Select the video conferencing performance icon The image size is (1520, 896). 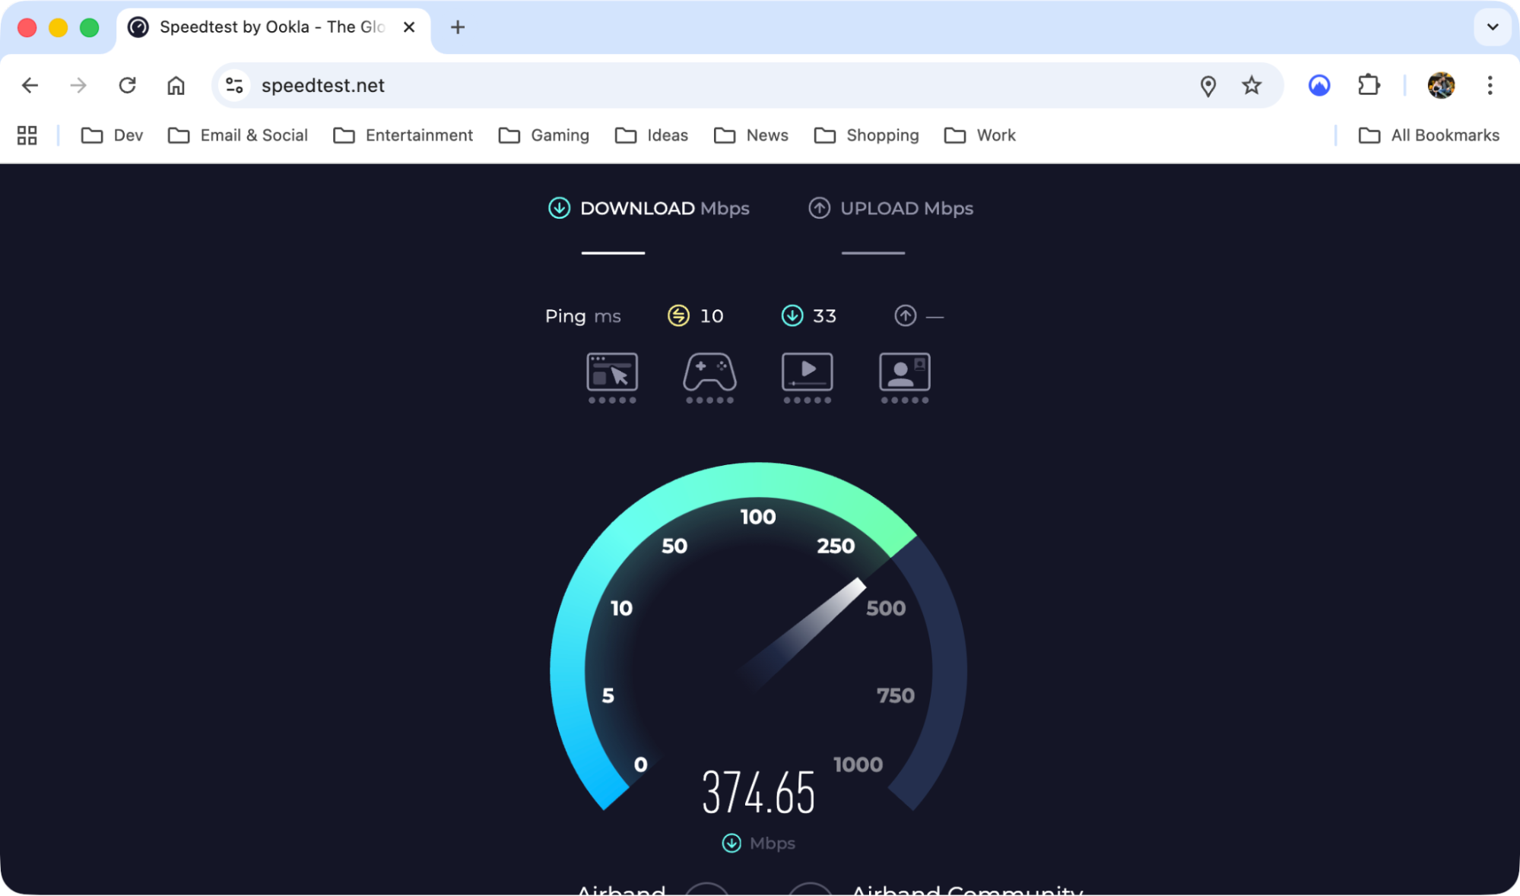903,372
